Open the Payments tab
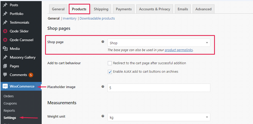This screenshot has width=253, height=124. (124, 9)
